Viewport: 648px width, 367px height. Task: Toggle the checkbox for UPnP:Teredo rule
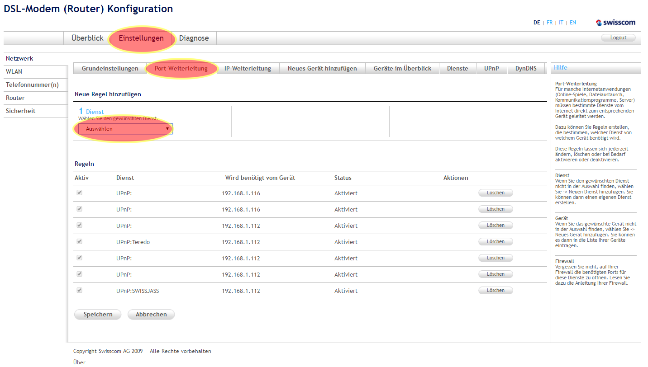coord(80,242)
